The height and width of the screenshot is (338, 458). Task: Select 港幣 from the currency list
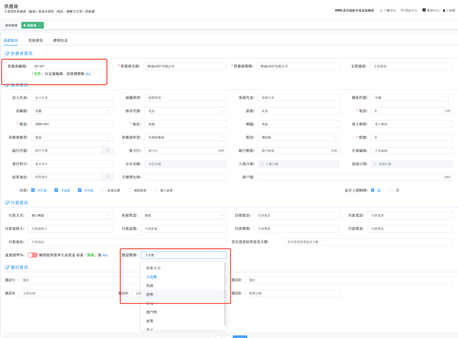point(150,294)
